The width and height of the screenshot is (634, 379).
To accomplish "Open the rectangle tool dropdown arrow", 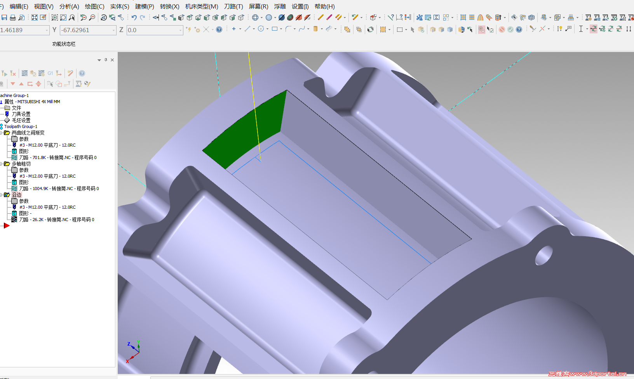I will click(281, 29).
